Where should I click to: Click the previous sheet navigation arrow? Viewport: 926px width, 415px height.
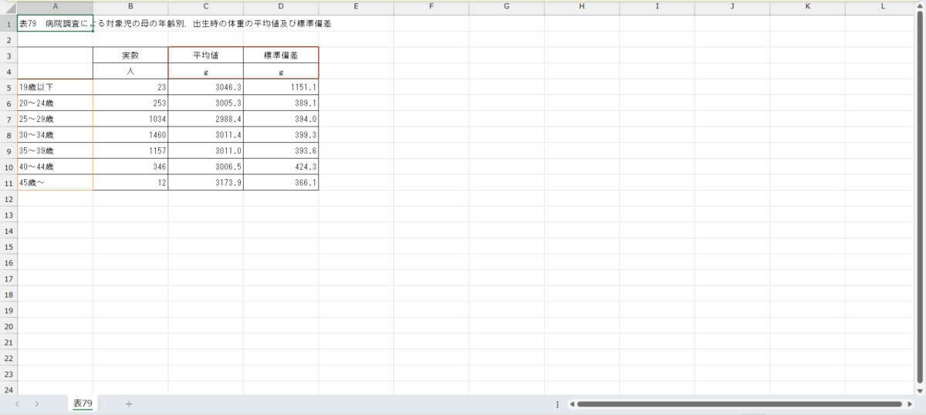coord(17,403)
